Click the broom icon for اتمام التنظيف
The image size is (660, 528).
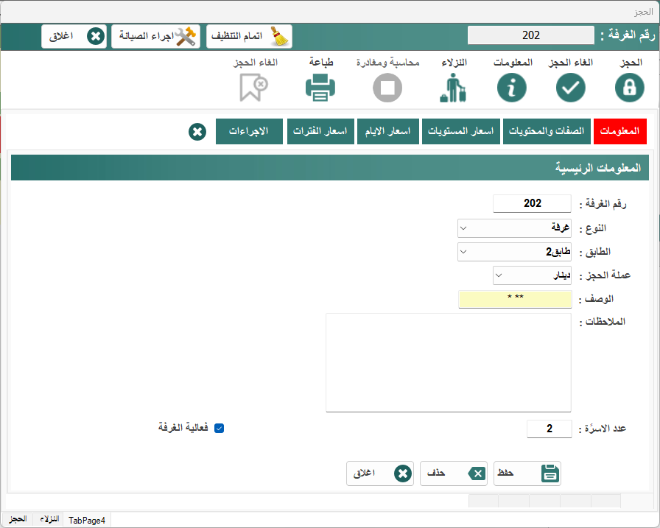coord(279,36)
